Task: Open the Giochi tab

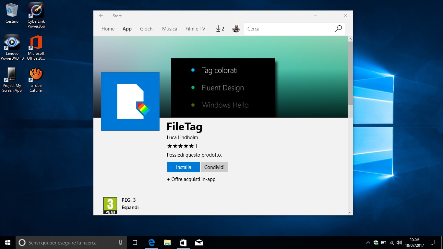Action: point(147,29)
